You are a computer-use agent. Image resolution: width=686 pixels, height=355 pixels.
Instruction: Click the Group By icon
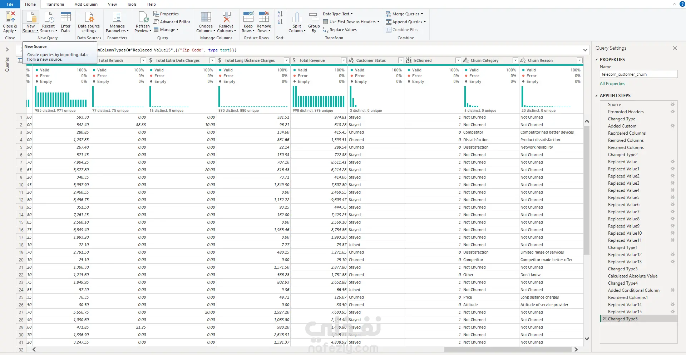tap(314, 17)
